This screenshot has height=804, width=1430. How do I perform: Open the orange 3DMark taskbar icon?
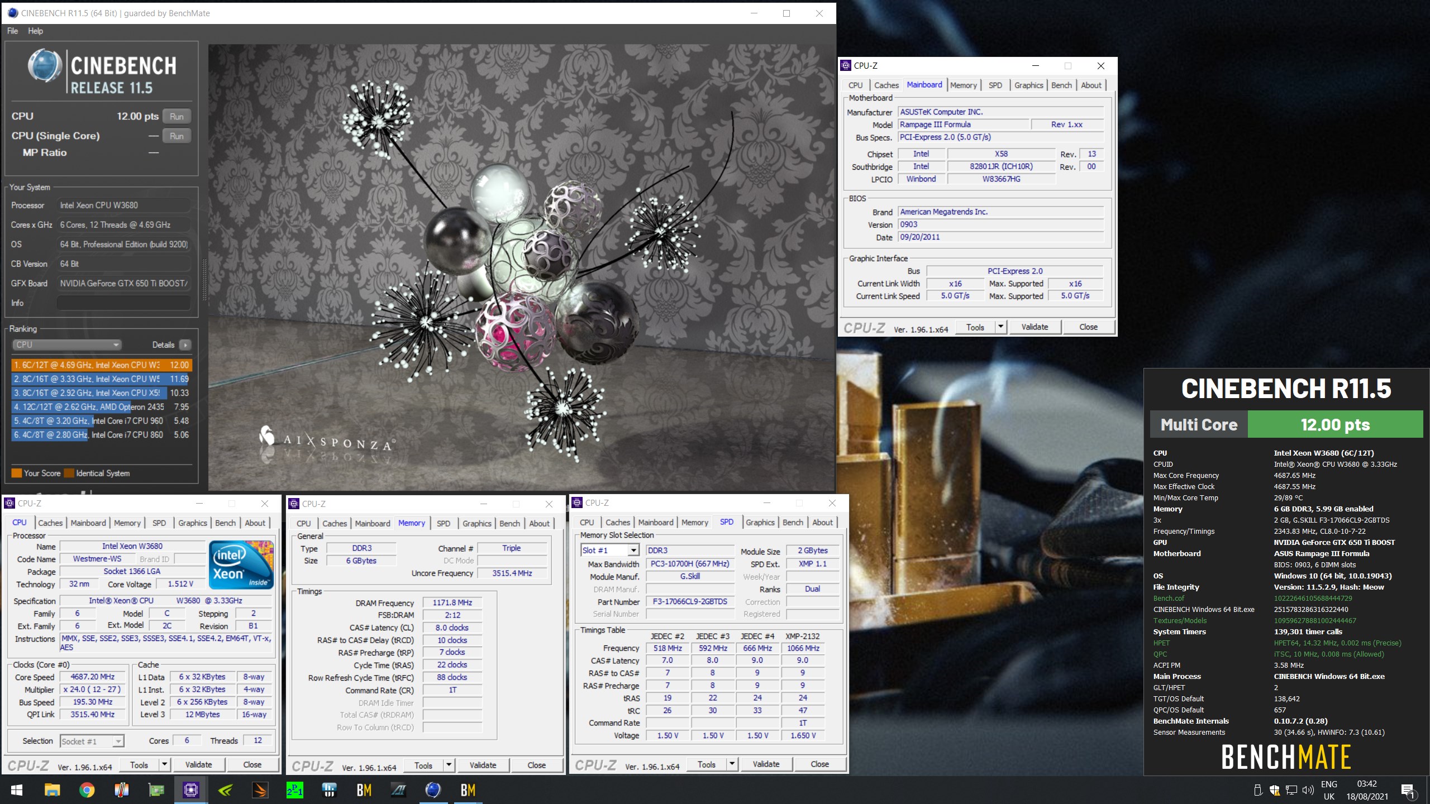point(260,790)
